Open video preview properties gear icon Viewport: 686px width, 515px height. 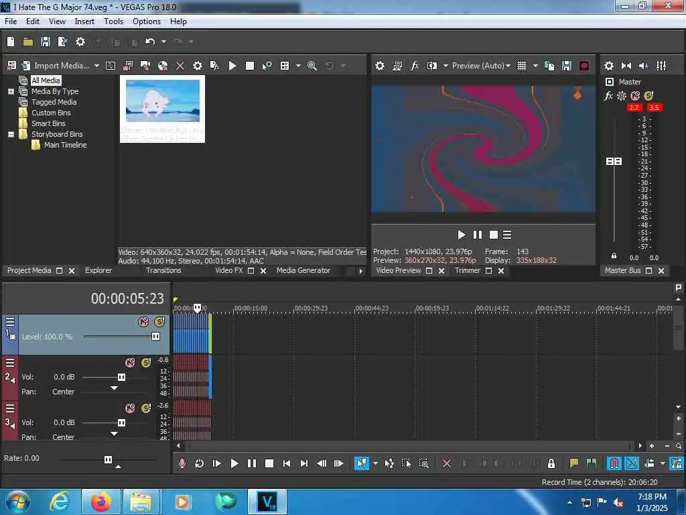click(x=380, y=66)
